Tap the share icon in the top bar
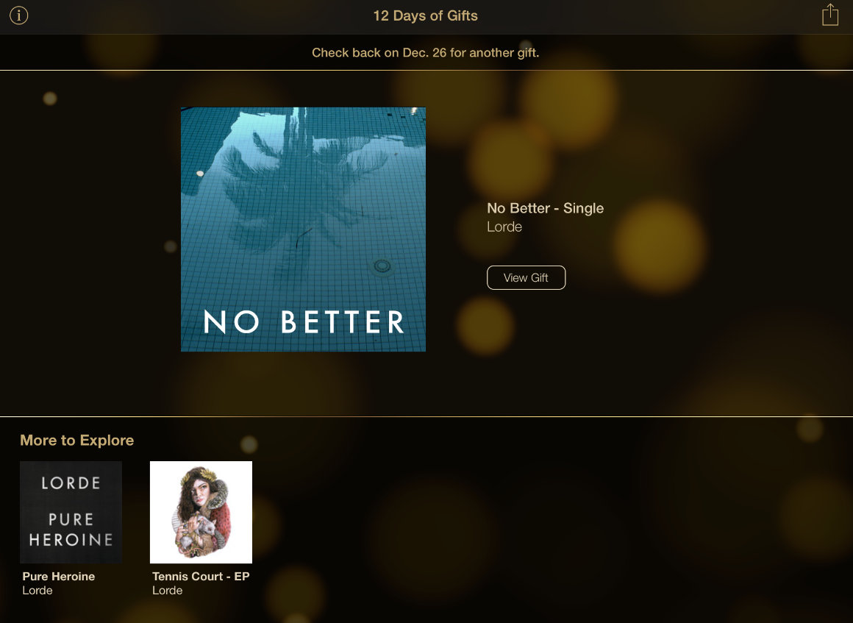Image resolution: width=853 pixels, height=623 pixels. click(829, 15)
